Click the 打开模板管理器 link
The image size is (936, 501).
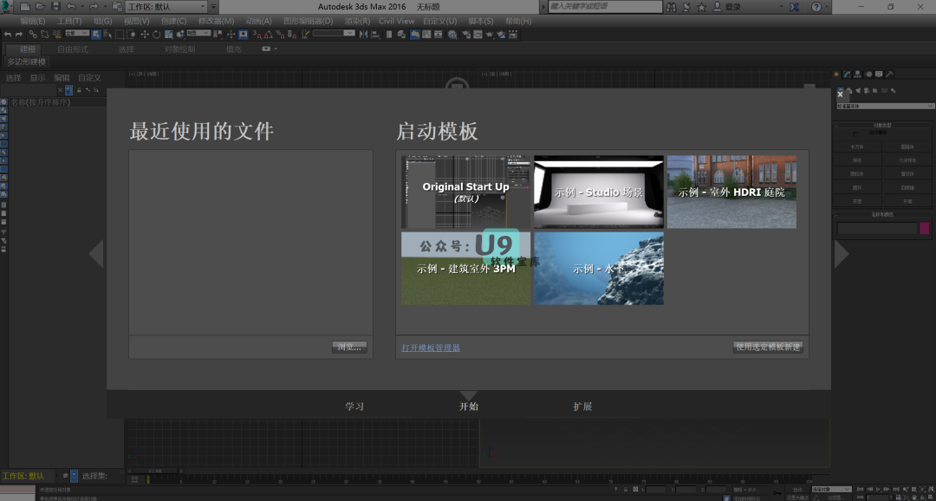(431, 348)
